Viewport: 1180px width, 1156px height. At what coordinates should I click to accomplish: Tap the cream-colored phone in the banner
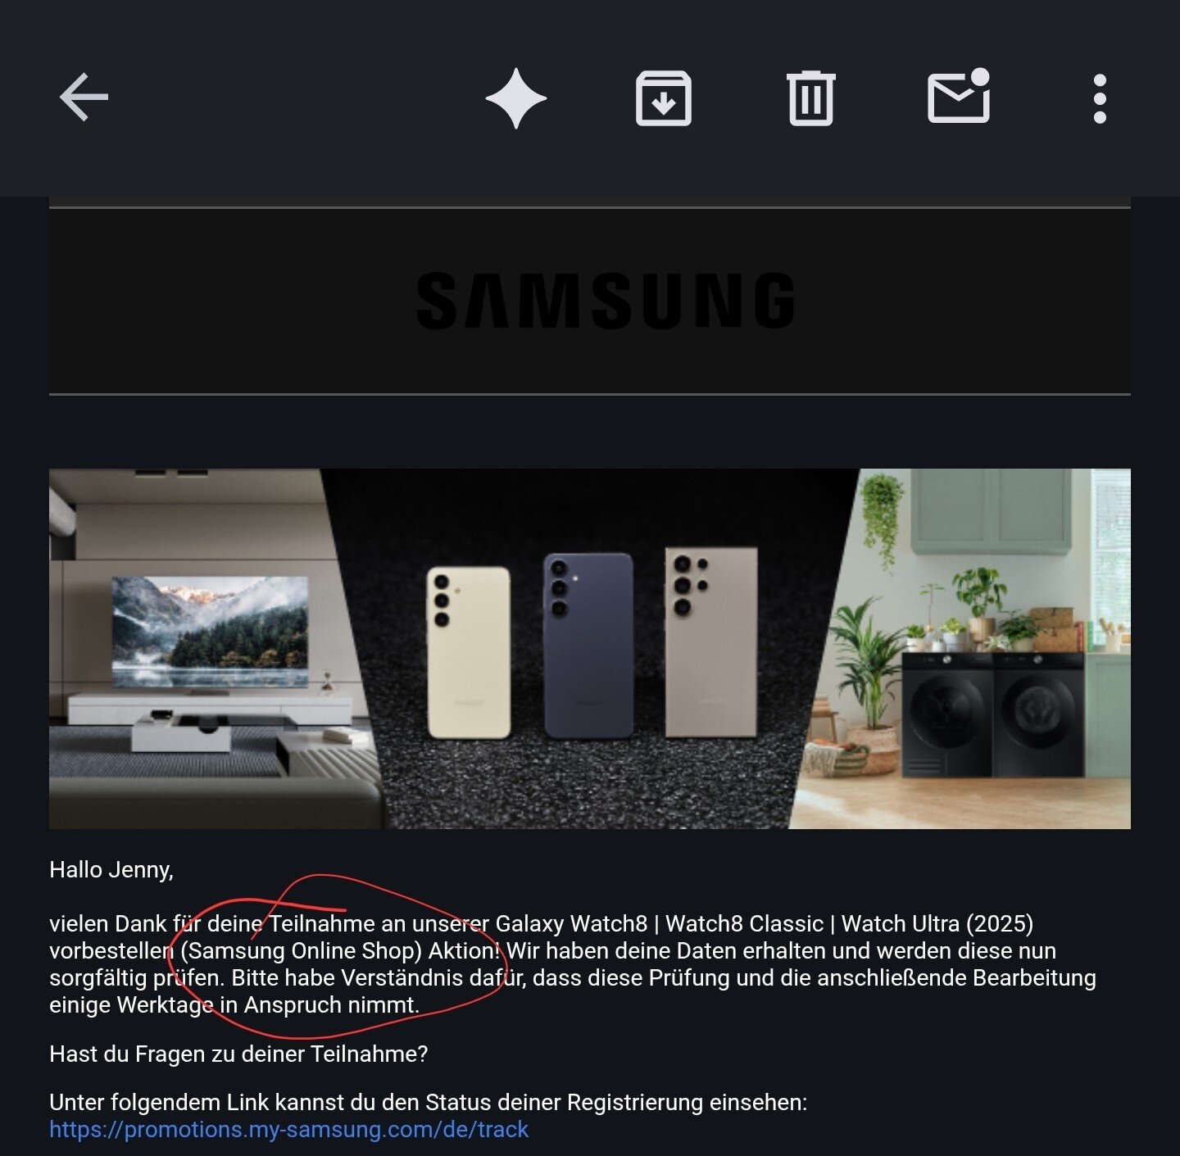point(469,651)
